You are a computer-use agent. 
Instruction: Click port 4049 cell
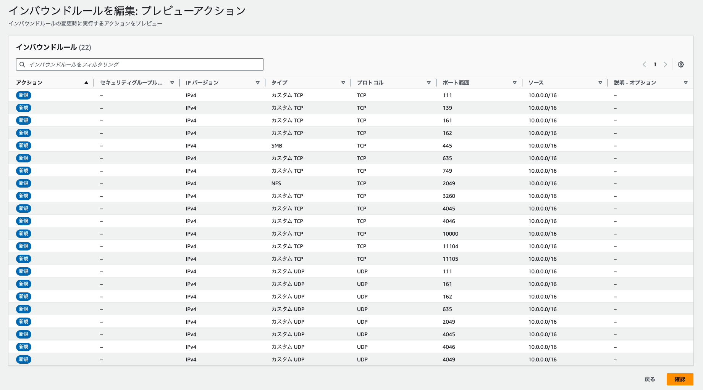click(x=449, y=360)
